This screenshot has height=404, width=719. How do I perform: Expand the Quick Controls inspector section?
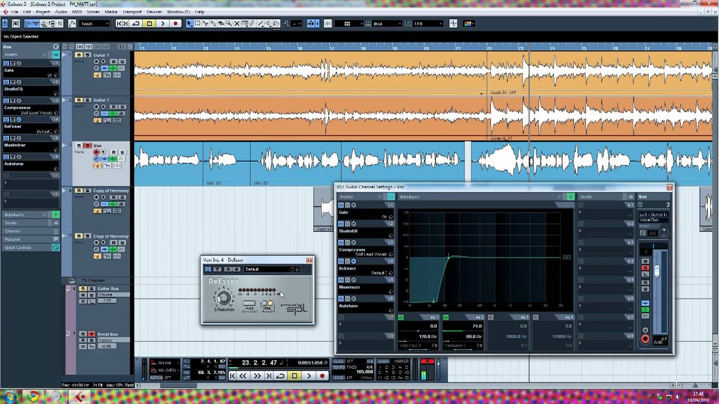(x=31, y=247)
